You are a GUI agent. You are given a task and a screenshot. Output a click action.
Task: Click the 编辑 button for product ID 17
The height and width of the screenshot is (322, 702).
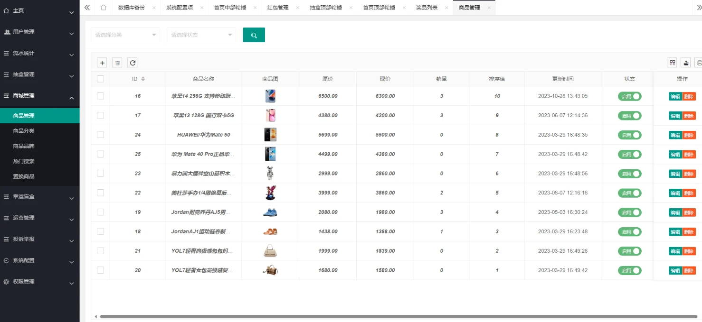pyautogui.click(x=674, y=115)
